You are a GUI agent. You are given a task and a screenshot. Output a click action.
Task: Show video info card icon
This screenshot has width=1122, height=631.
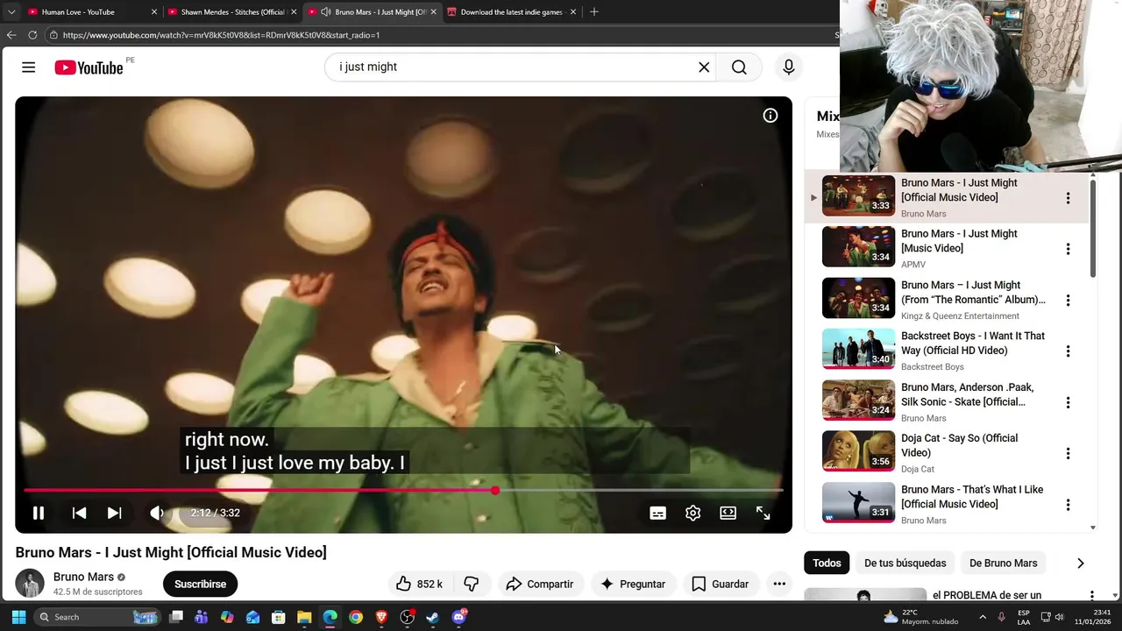770,116
